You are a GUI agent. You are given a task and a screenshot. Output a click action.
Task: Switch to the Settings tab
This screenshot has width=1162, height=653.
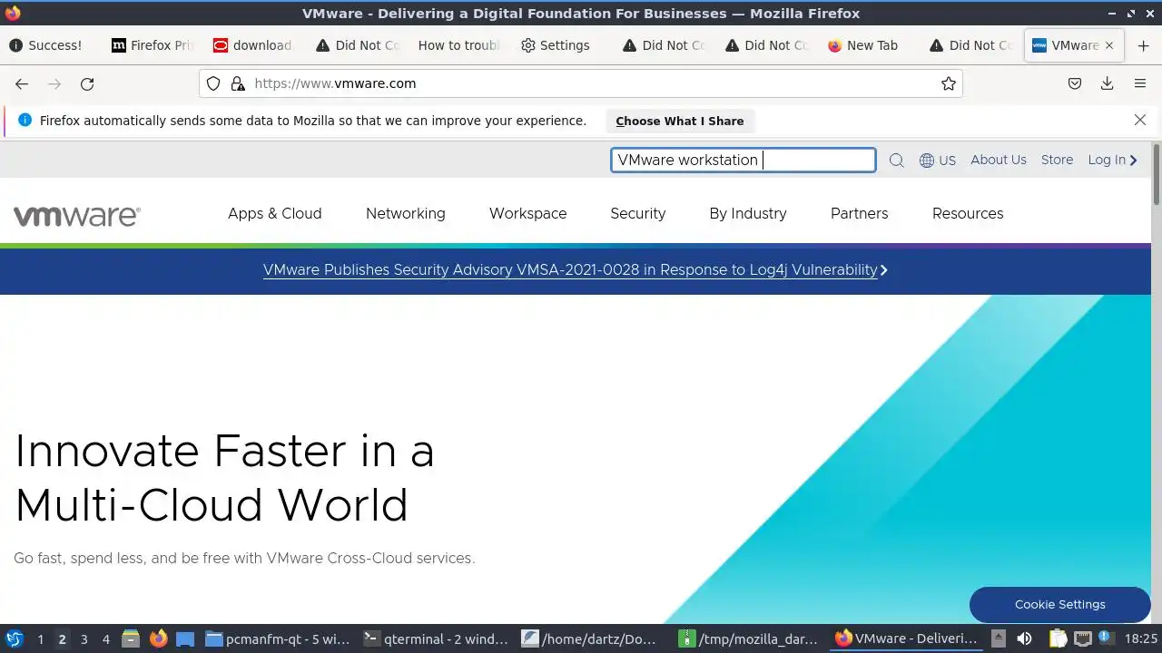562,45
